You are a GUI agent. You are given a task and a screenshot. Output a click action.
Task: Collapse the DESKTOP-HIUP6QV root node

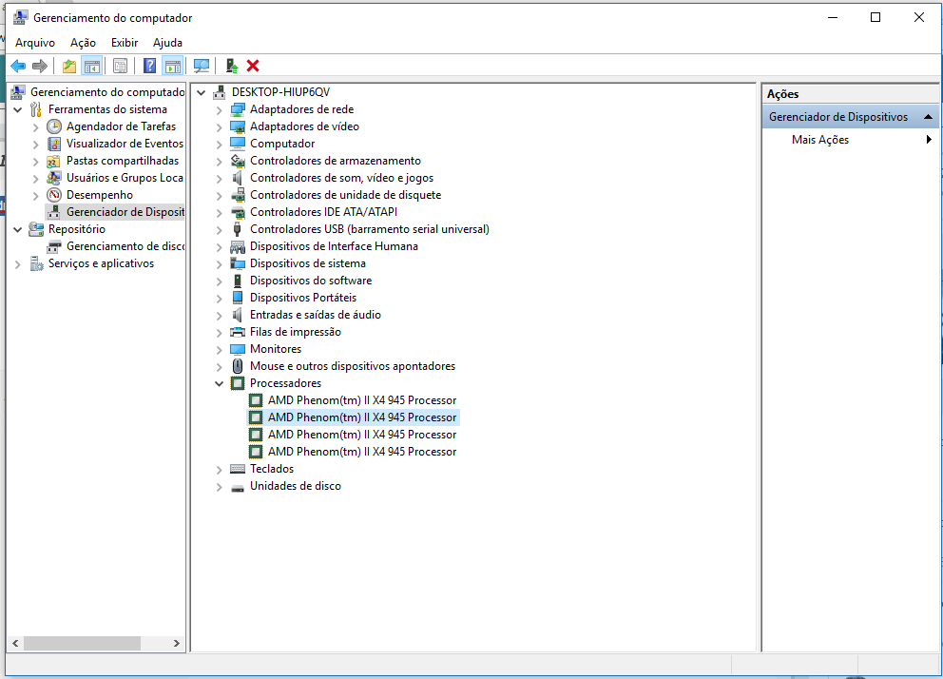(202, 92)
